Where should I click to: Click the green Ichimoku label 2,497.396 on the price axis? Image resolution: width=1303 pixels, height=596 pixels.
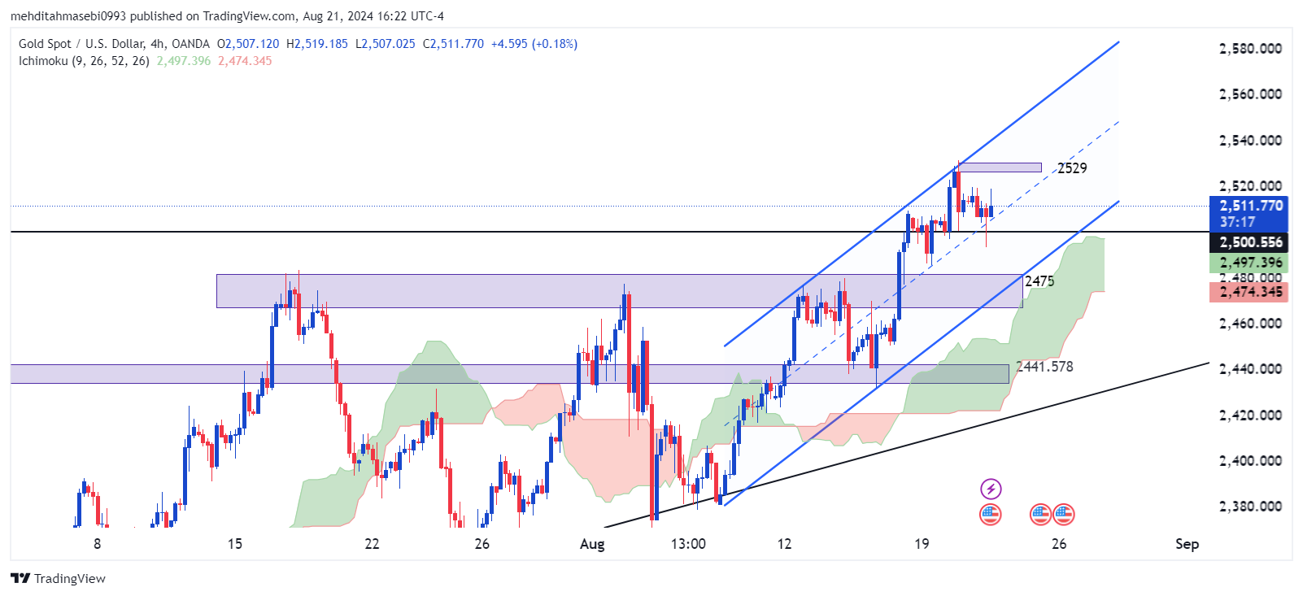(x=1249, y=263)
